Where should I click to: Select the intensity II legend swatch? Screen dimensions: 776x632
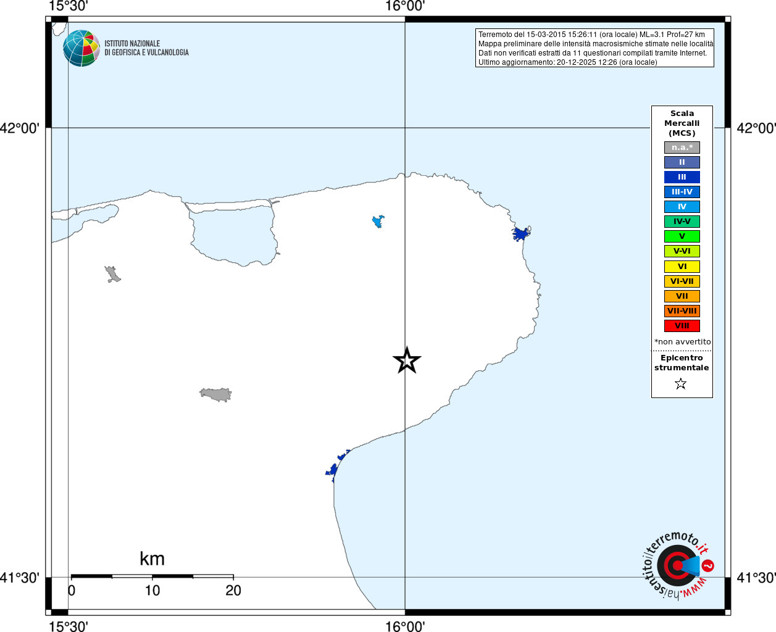click(682, 162)
